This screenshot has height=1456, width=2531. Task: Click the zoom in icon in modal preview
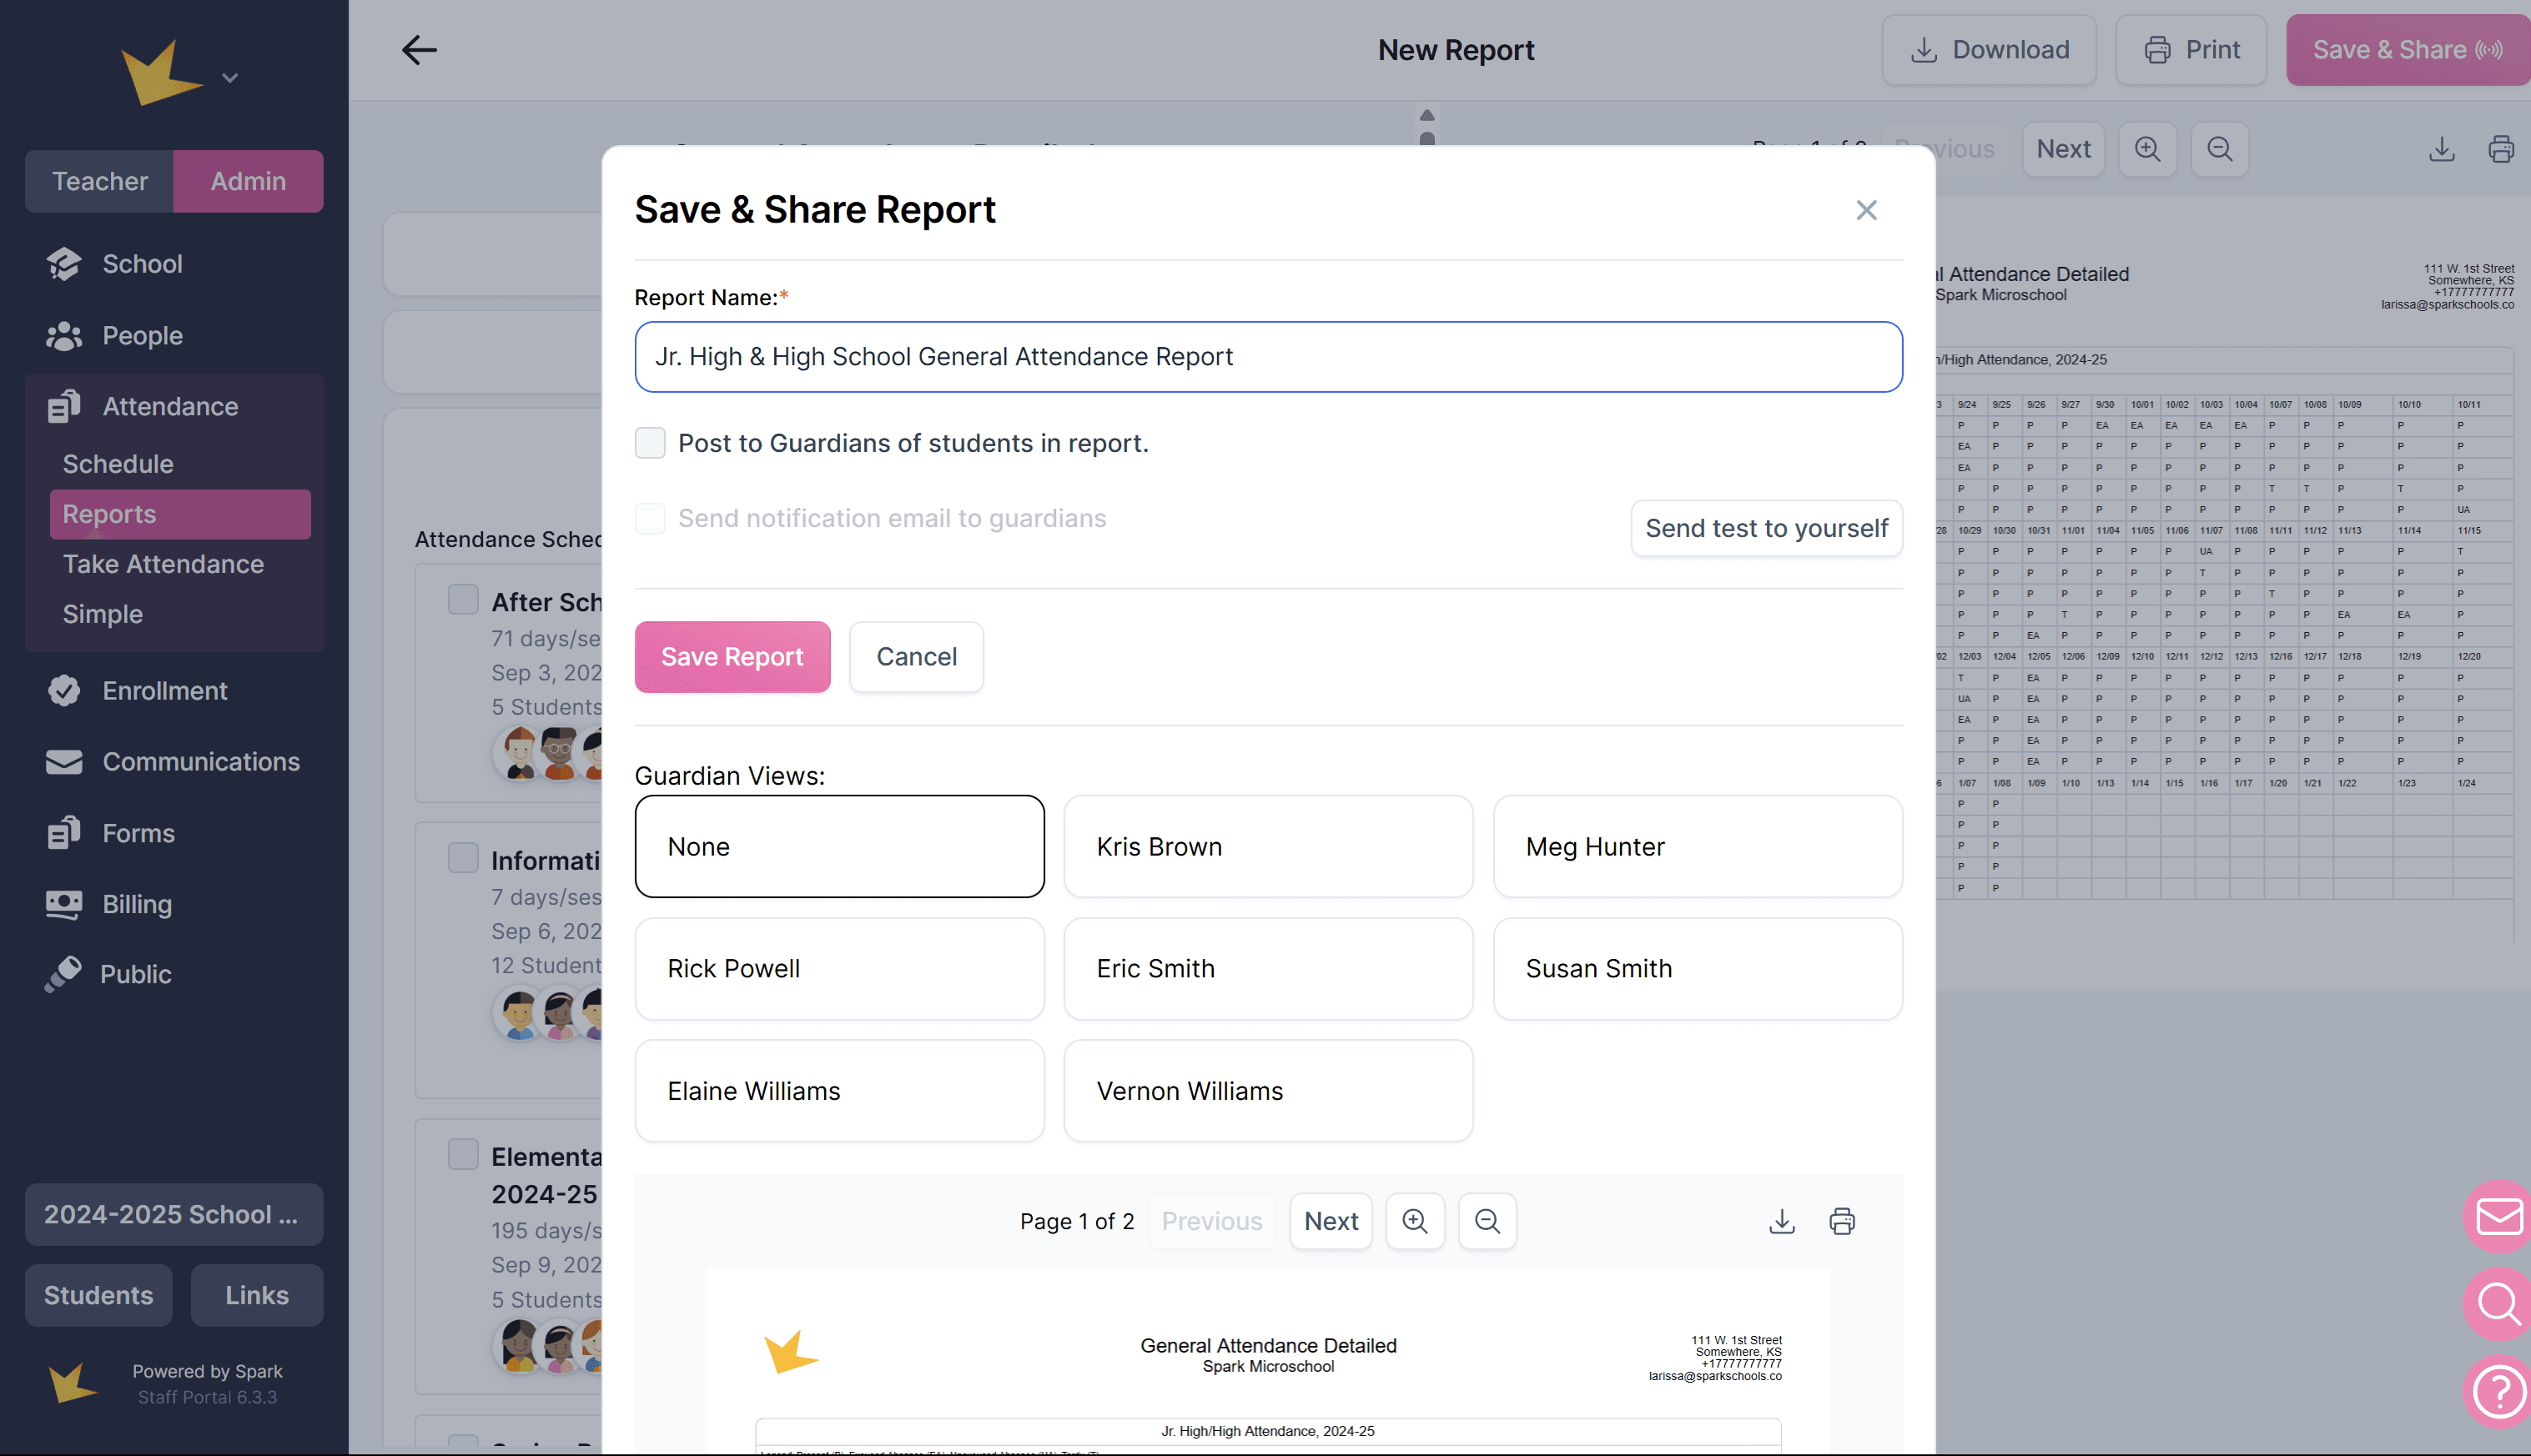coord(1415,1221)
